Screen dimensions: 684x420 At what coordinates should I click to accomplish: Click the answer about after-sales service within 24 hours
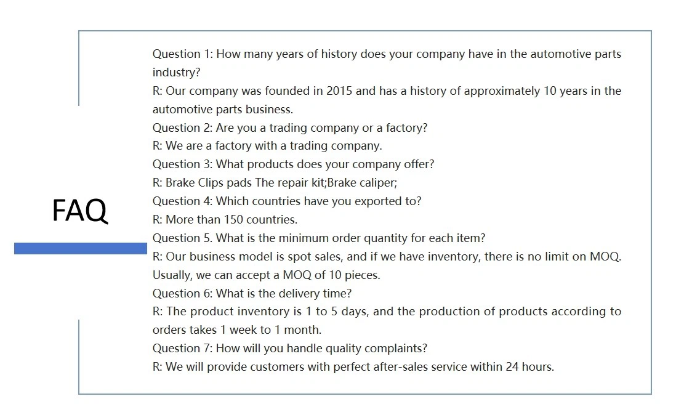[x=353, y=367]
